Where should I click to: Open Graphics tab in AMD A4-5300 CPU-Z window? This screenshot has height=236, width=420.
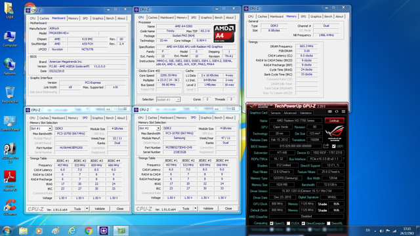(206, 18)
